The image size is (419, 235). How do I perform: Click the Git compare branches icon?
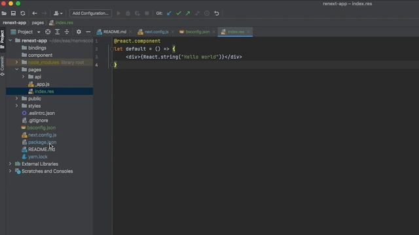click(x=197, y=13)
